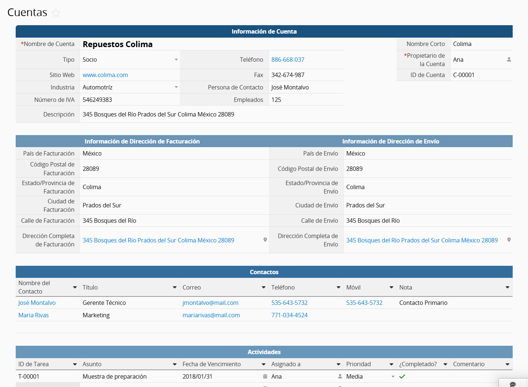Click the José Montalvo contact link
Image resolution: width=528 pixels, height=387 pixels.
pyautogui.click(x=37, y=303)
